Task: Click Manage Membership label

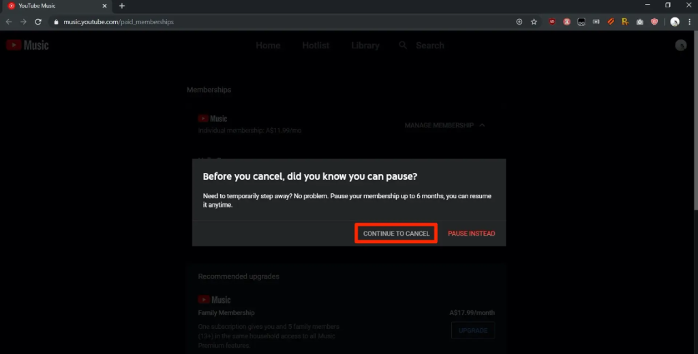Action: click(x=439, y=125)
